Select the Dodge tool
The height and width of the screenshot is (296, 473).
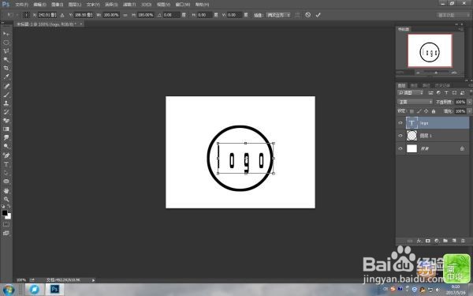tap(6, 146)
